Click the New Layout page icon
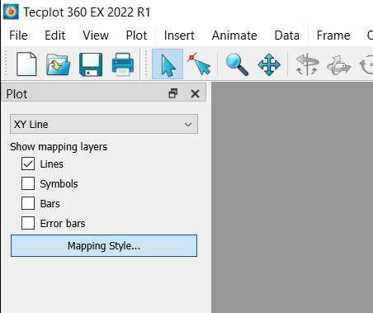Viewport: 373px width, 313px height. 26,64
